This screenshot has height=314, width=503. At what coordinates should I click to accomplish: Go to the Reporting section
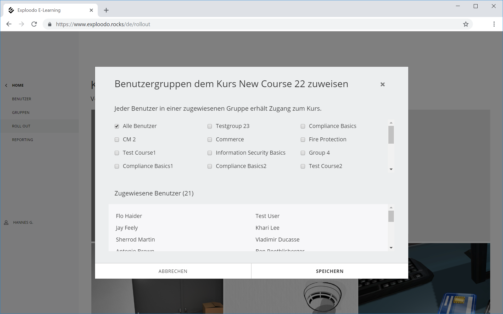(x=23, y=140)
